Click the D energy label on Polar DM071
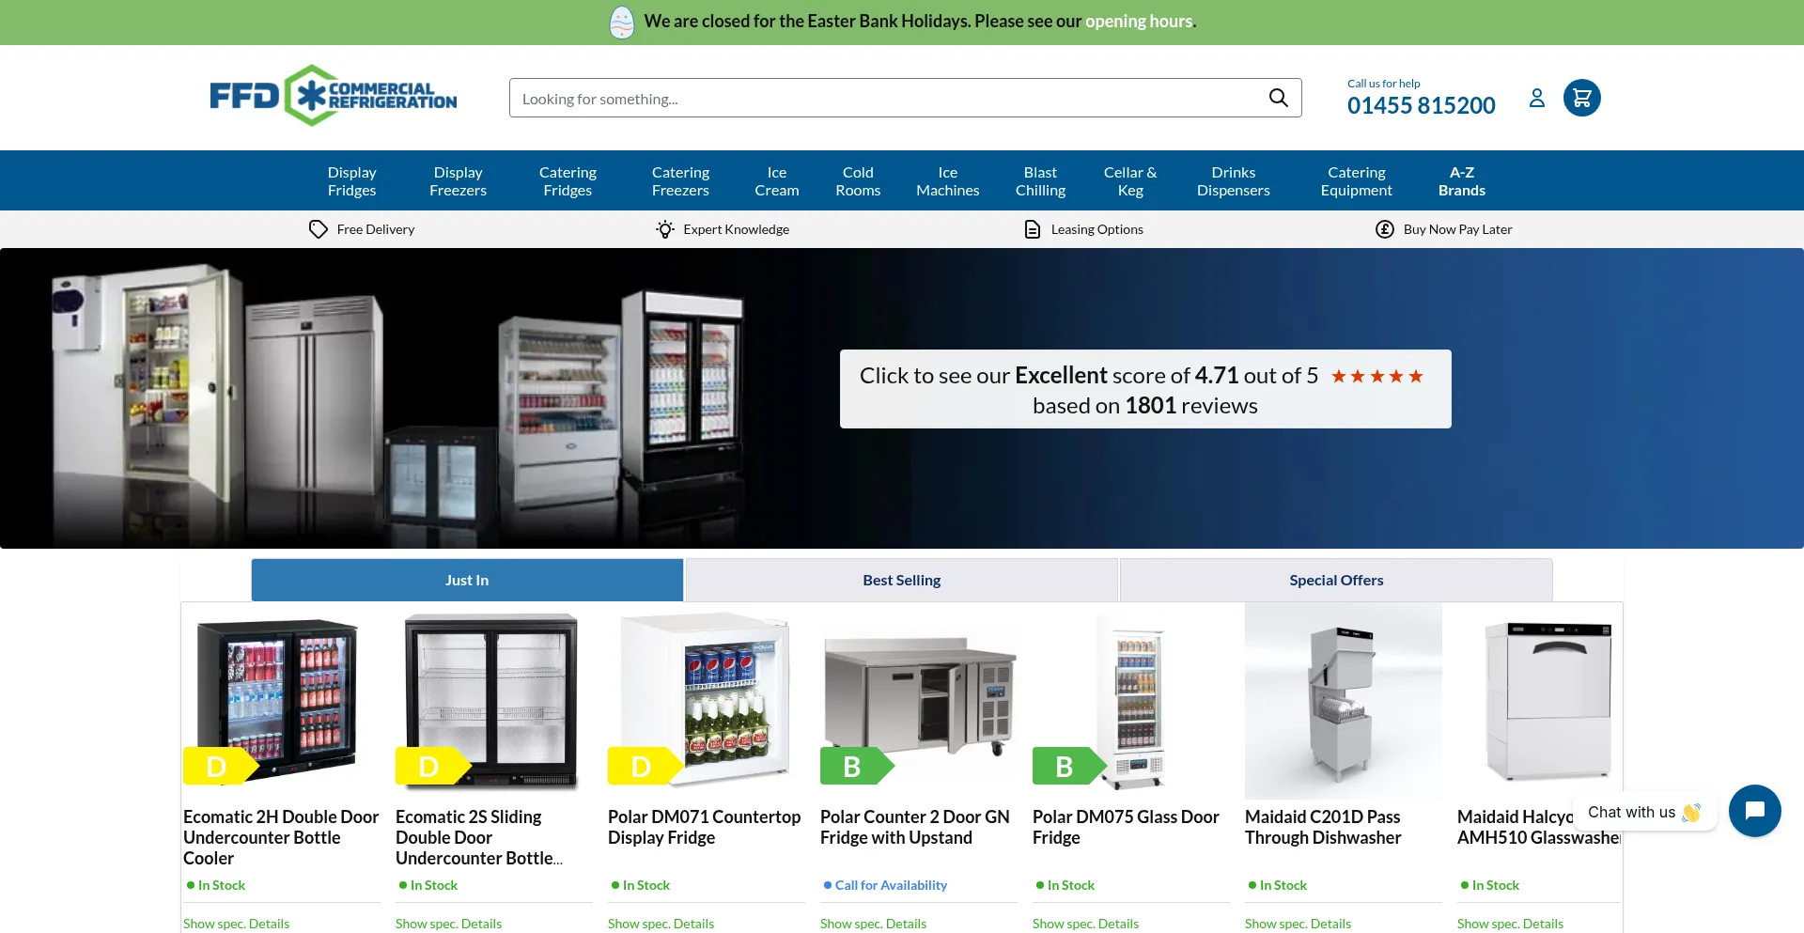 (645, 766)
